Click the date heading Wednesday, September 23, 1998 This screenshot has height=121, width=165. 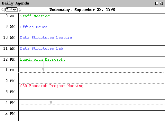(82, 10)
